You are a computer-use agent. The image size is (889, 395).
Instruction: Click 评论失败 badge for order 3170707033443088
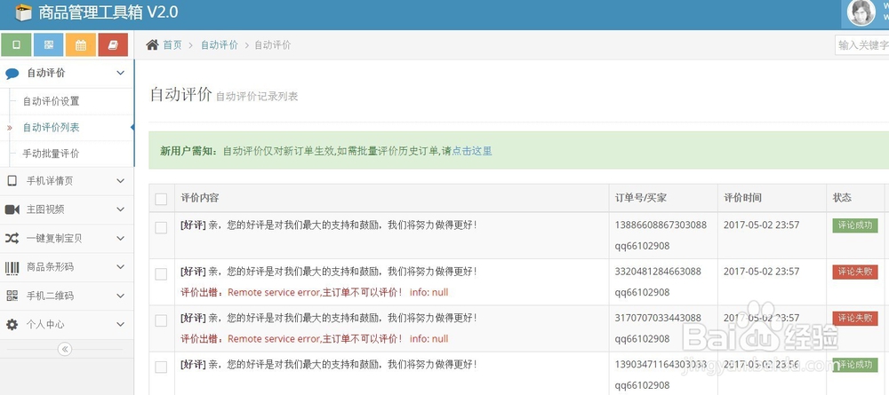tap(855, 318)
